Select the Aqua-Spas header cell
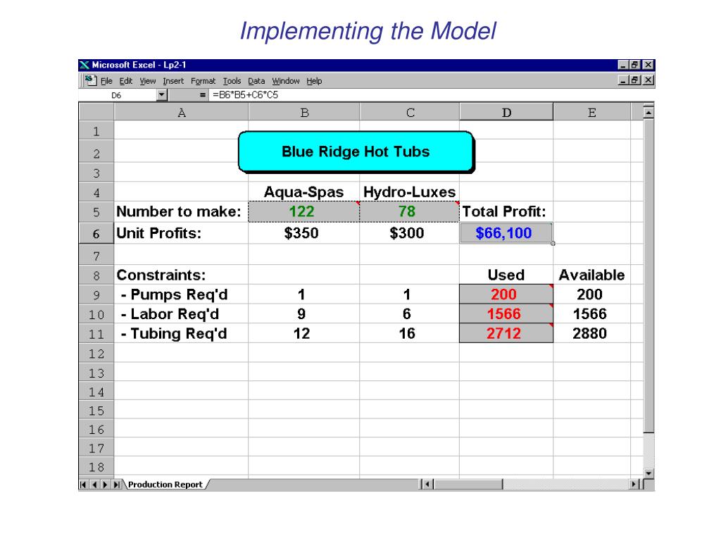The height and width of the screenshot is (541, 721). 304,192
